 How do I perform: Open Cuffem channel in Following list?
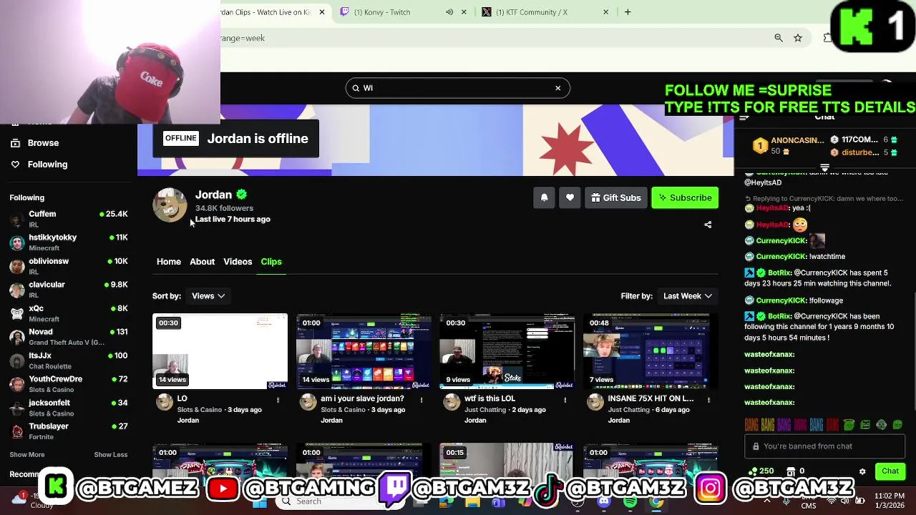[69, 219]
